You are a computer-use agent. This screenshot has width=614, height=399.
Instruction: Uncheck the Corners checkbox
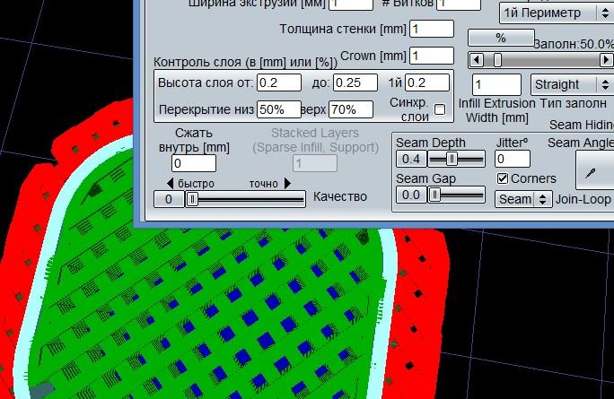click(503, 178)
